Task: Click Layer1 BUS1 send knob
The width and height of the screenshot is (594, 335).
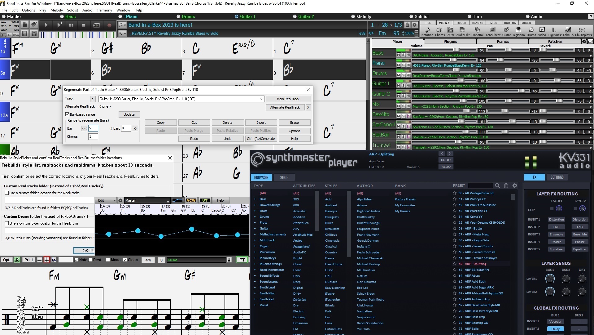Action: (550, 279)
